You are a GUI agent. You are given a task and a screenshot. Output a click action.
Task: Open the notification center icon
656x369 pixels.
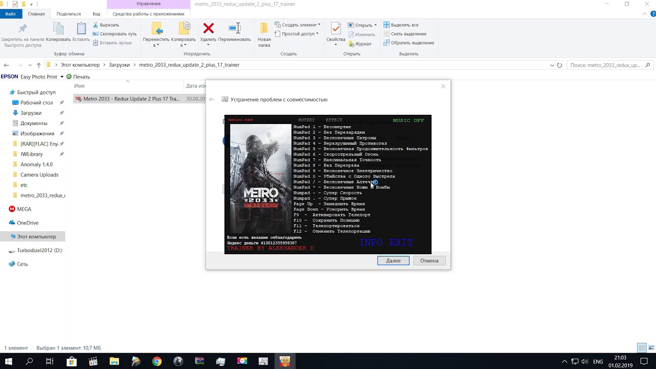(644, 361)
